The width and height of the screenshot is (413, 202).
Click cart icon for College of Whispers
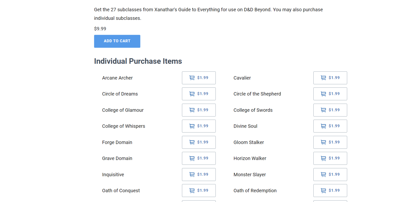tap(192, 126)
